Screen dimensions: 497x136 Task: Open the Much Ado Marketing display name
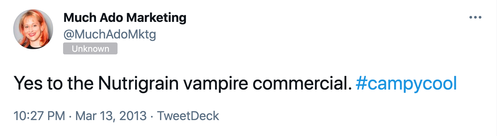coord(125,18)
